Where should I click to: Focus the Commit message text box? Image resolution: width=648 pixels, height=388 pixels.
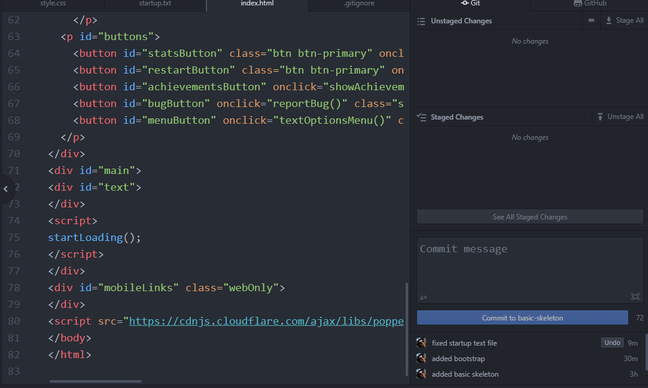tap(530, 270)
